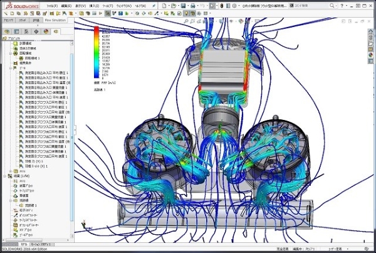376x253 pixels.
Task: Switch to the Flow Simulation tab
Action: click(55, 19)
